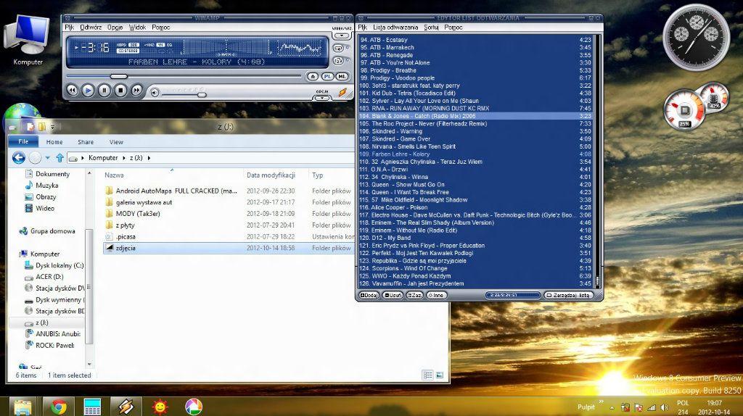The image size is (743, 416).
Task: Click Winamp's eject (open file) button
Action: (313, 76)
